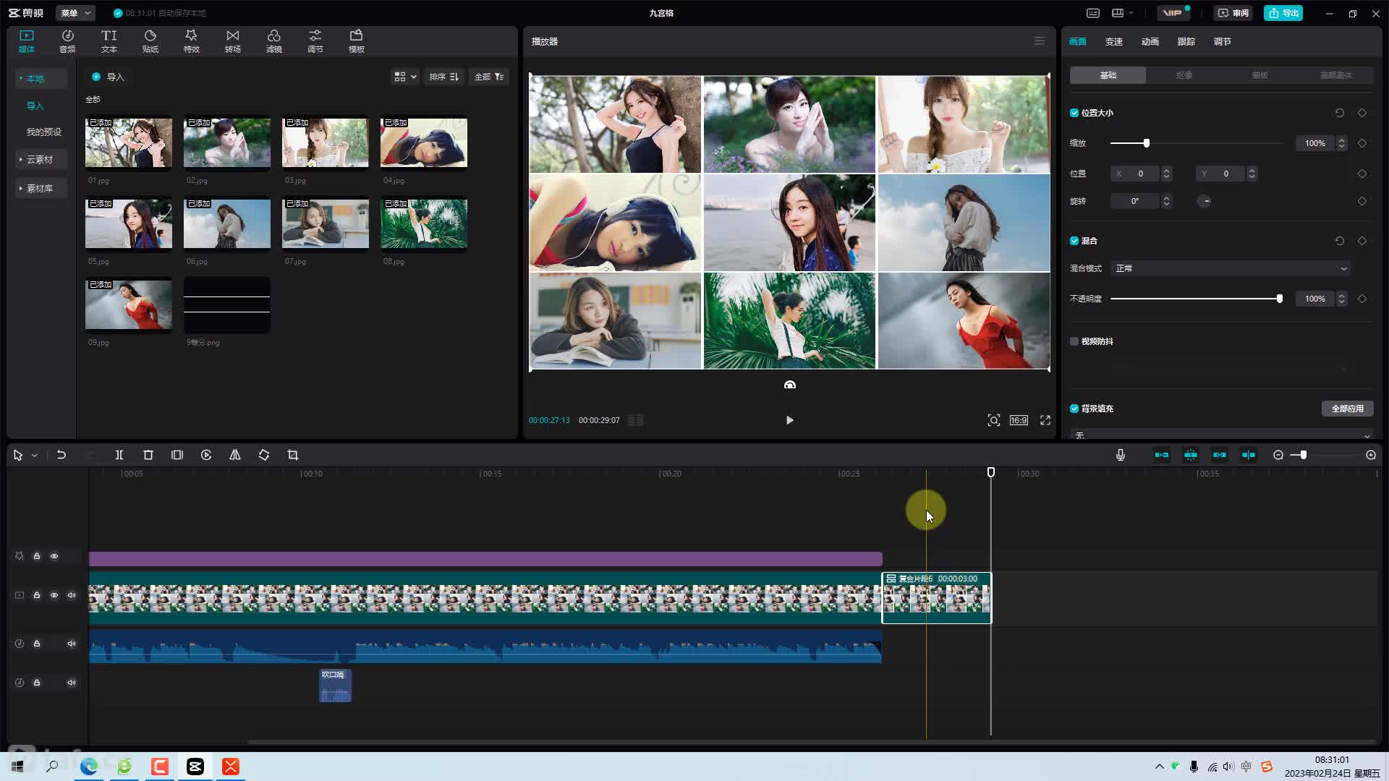
Task: Open the Adjust (调节) panel in top toolbar
Action: pos(315,41)
